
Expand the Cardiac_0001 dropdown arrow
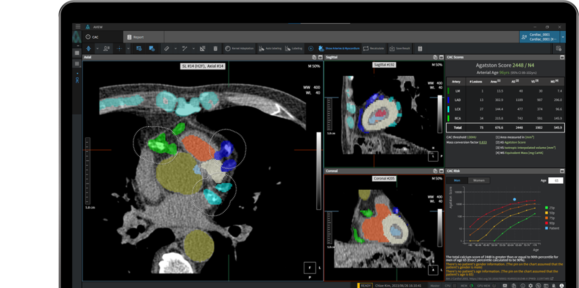pyautogui.click(x=563, y=37)
